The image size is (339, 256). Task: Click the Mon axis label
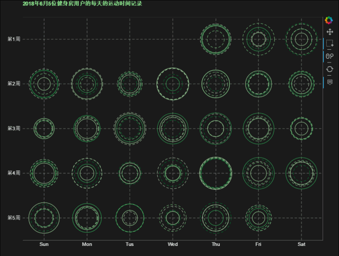tap(87, 244)
